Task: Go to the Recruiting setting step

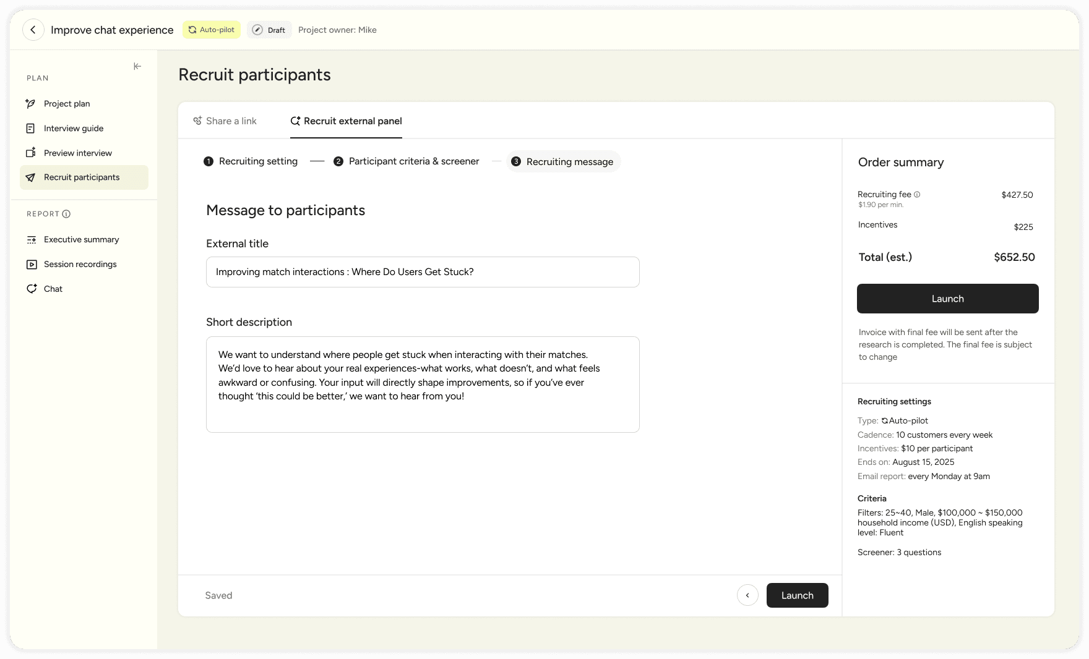Action: 258,161
